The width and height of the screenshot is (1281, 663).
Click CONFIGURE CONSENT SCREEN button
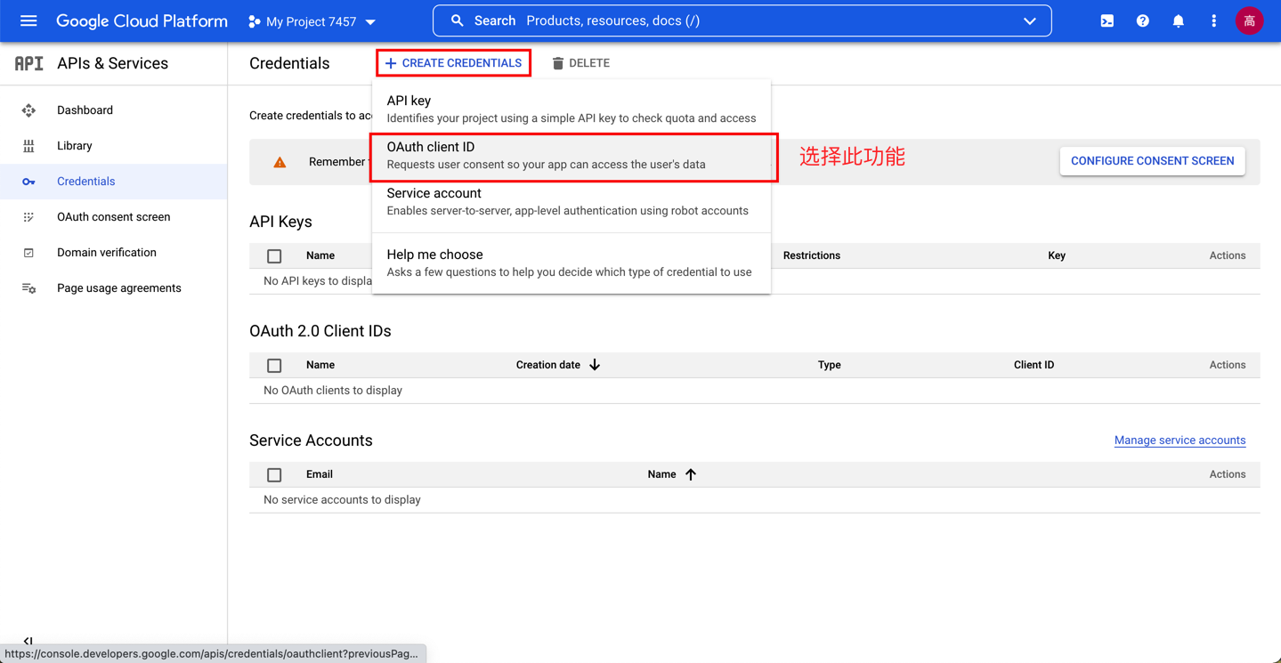click(1152, 161)
